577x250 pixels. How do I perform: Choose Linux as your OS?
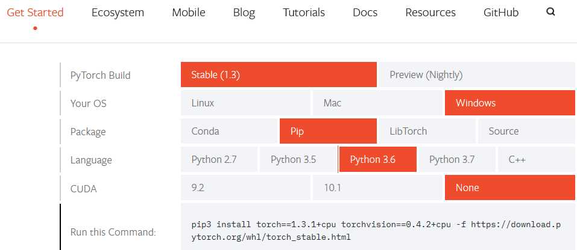[245, 103]
